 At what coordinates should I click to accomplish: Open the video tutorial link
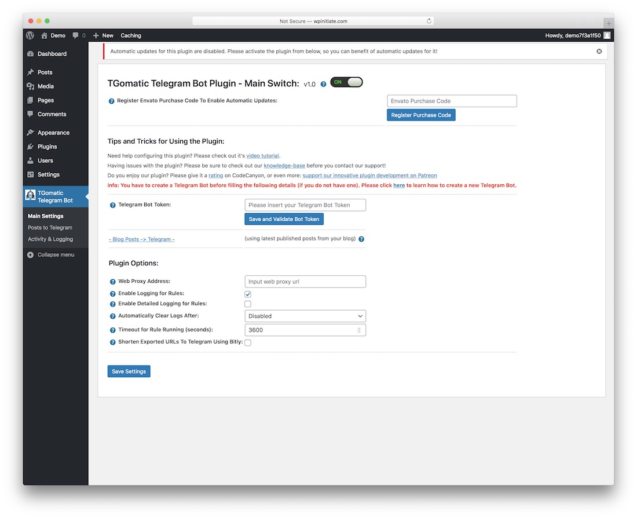[x=262, y=156]
